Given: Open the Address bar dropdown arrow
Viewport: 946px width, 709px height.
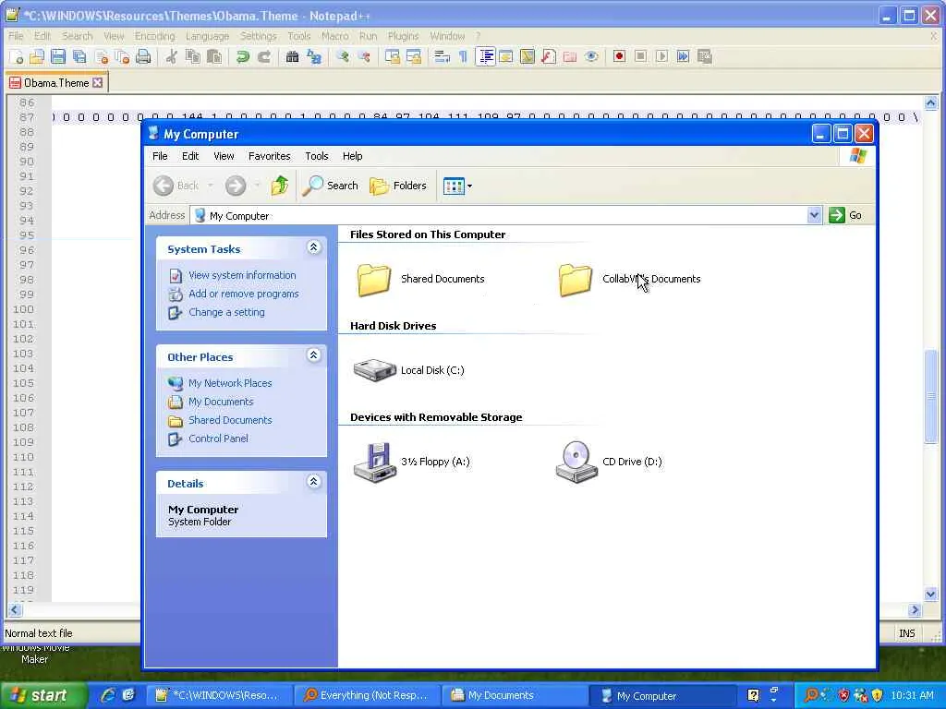Looking at the screenshot, I should tap(815, 215).
